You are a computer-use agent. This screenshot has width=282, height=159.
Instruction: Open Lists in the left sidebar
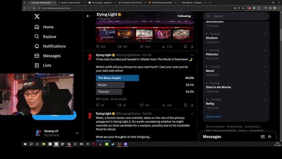point(43,65)
